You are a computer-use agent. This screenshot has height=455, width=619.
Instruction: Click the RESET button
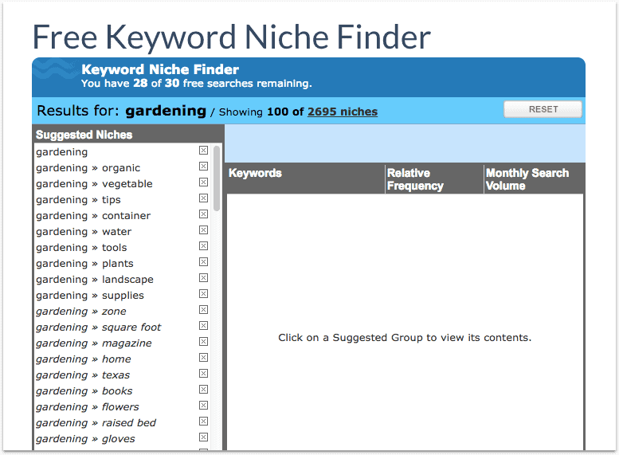[543, 109]
